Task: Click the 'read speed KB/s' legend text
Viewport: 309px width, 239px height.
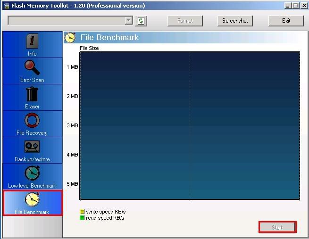Action: tap(105, 218)
